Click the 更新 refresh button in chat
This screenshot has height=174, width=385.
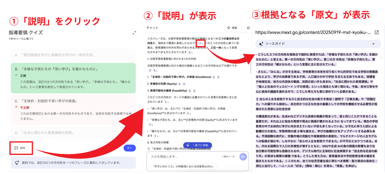[x=232, y=28]
